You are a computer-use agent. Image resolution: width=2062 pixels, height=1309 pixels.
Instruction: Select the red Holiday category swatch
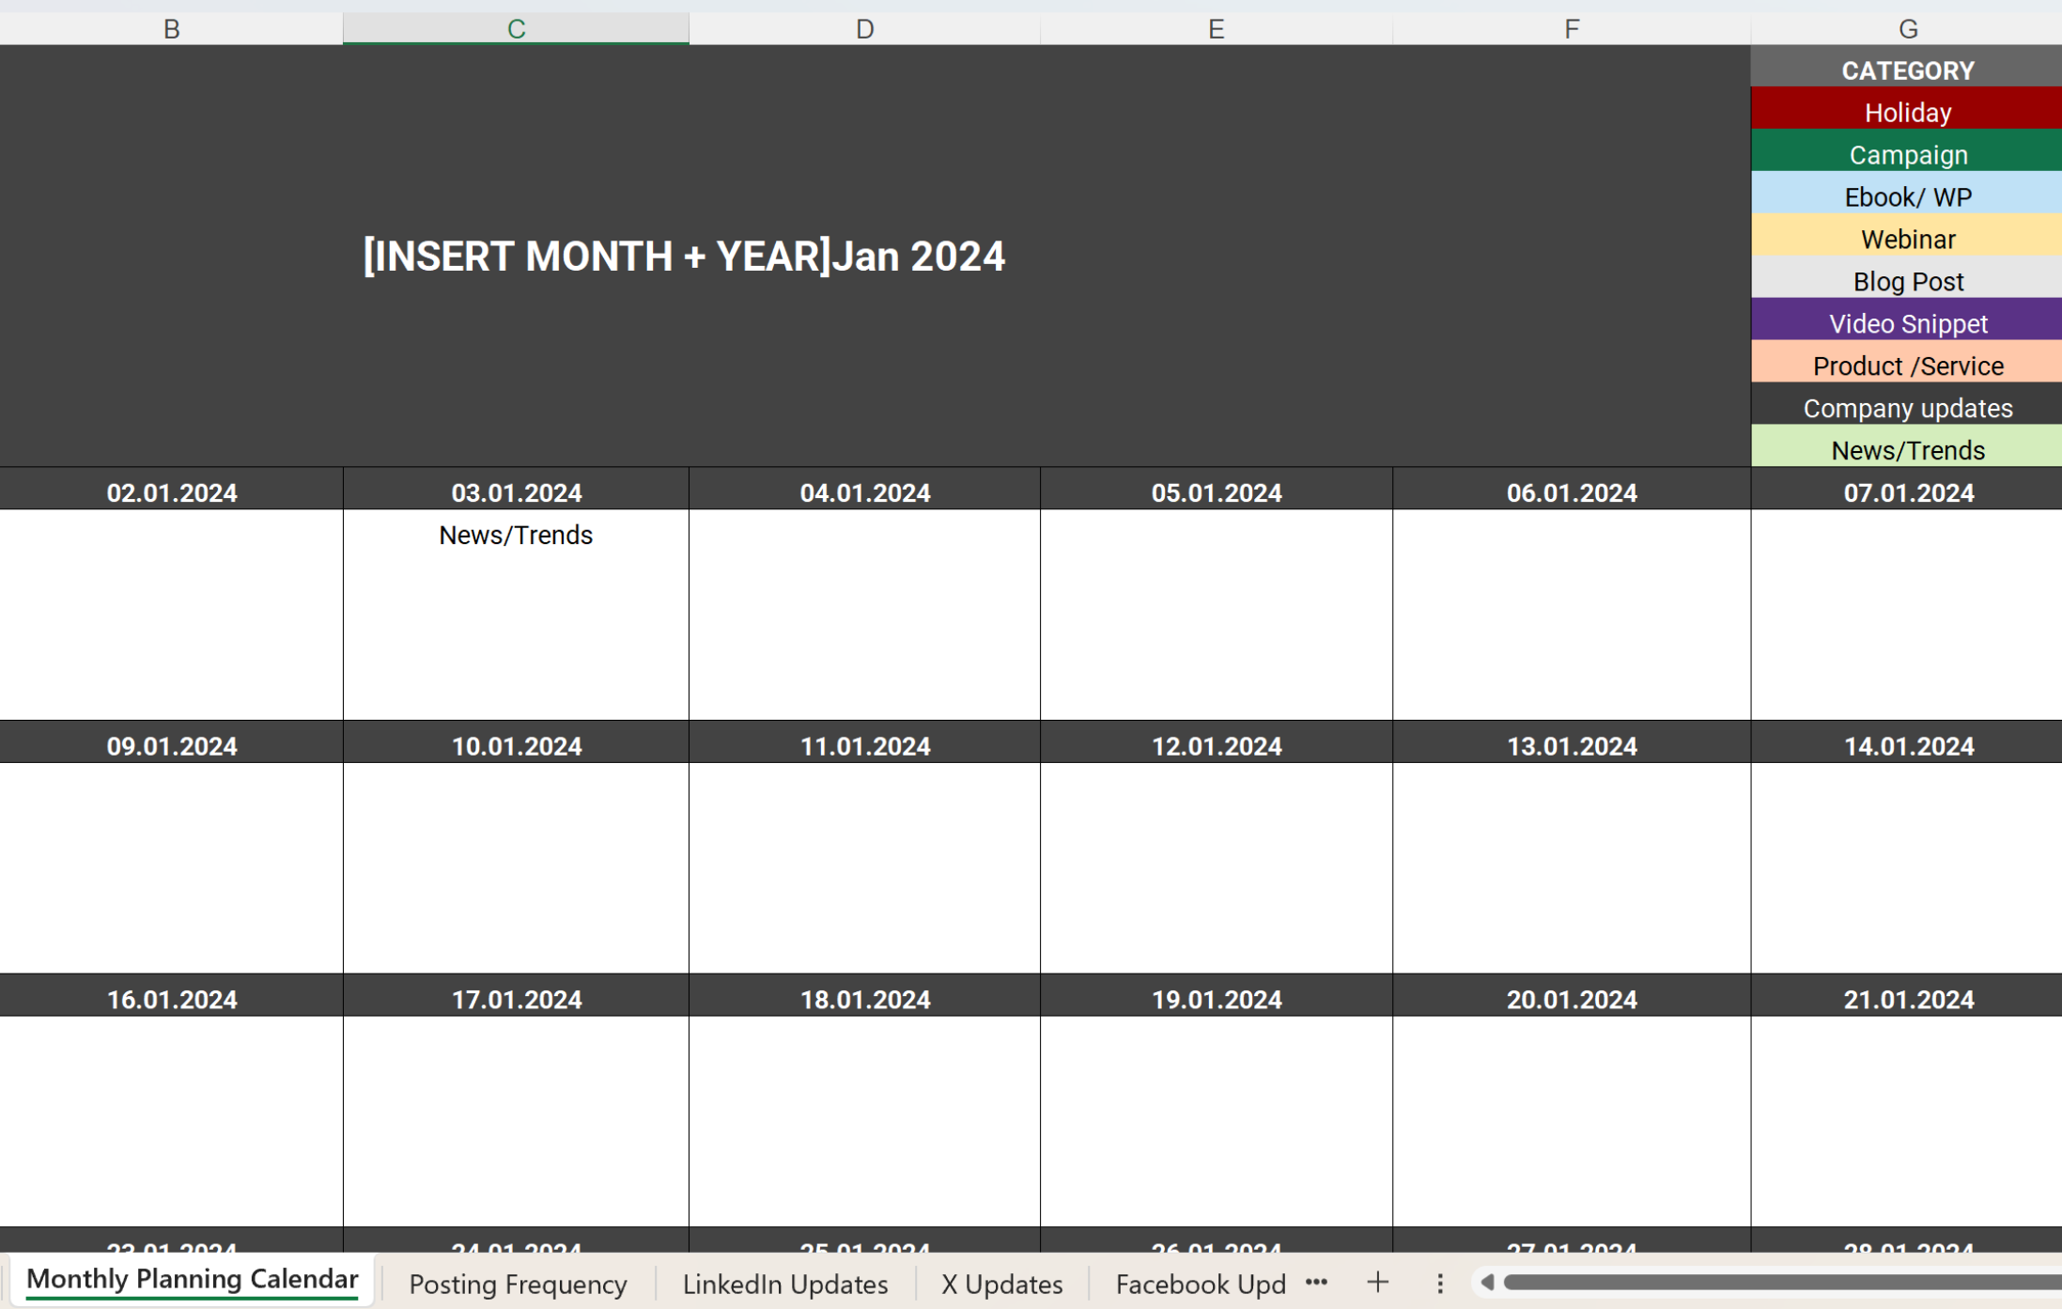[x=1907, y=112]
